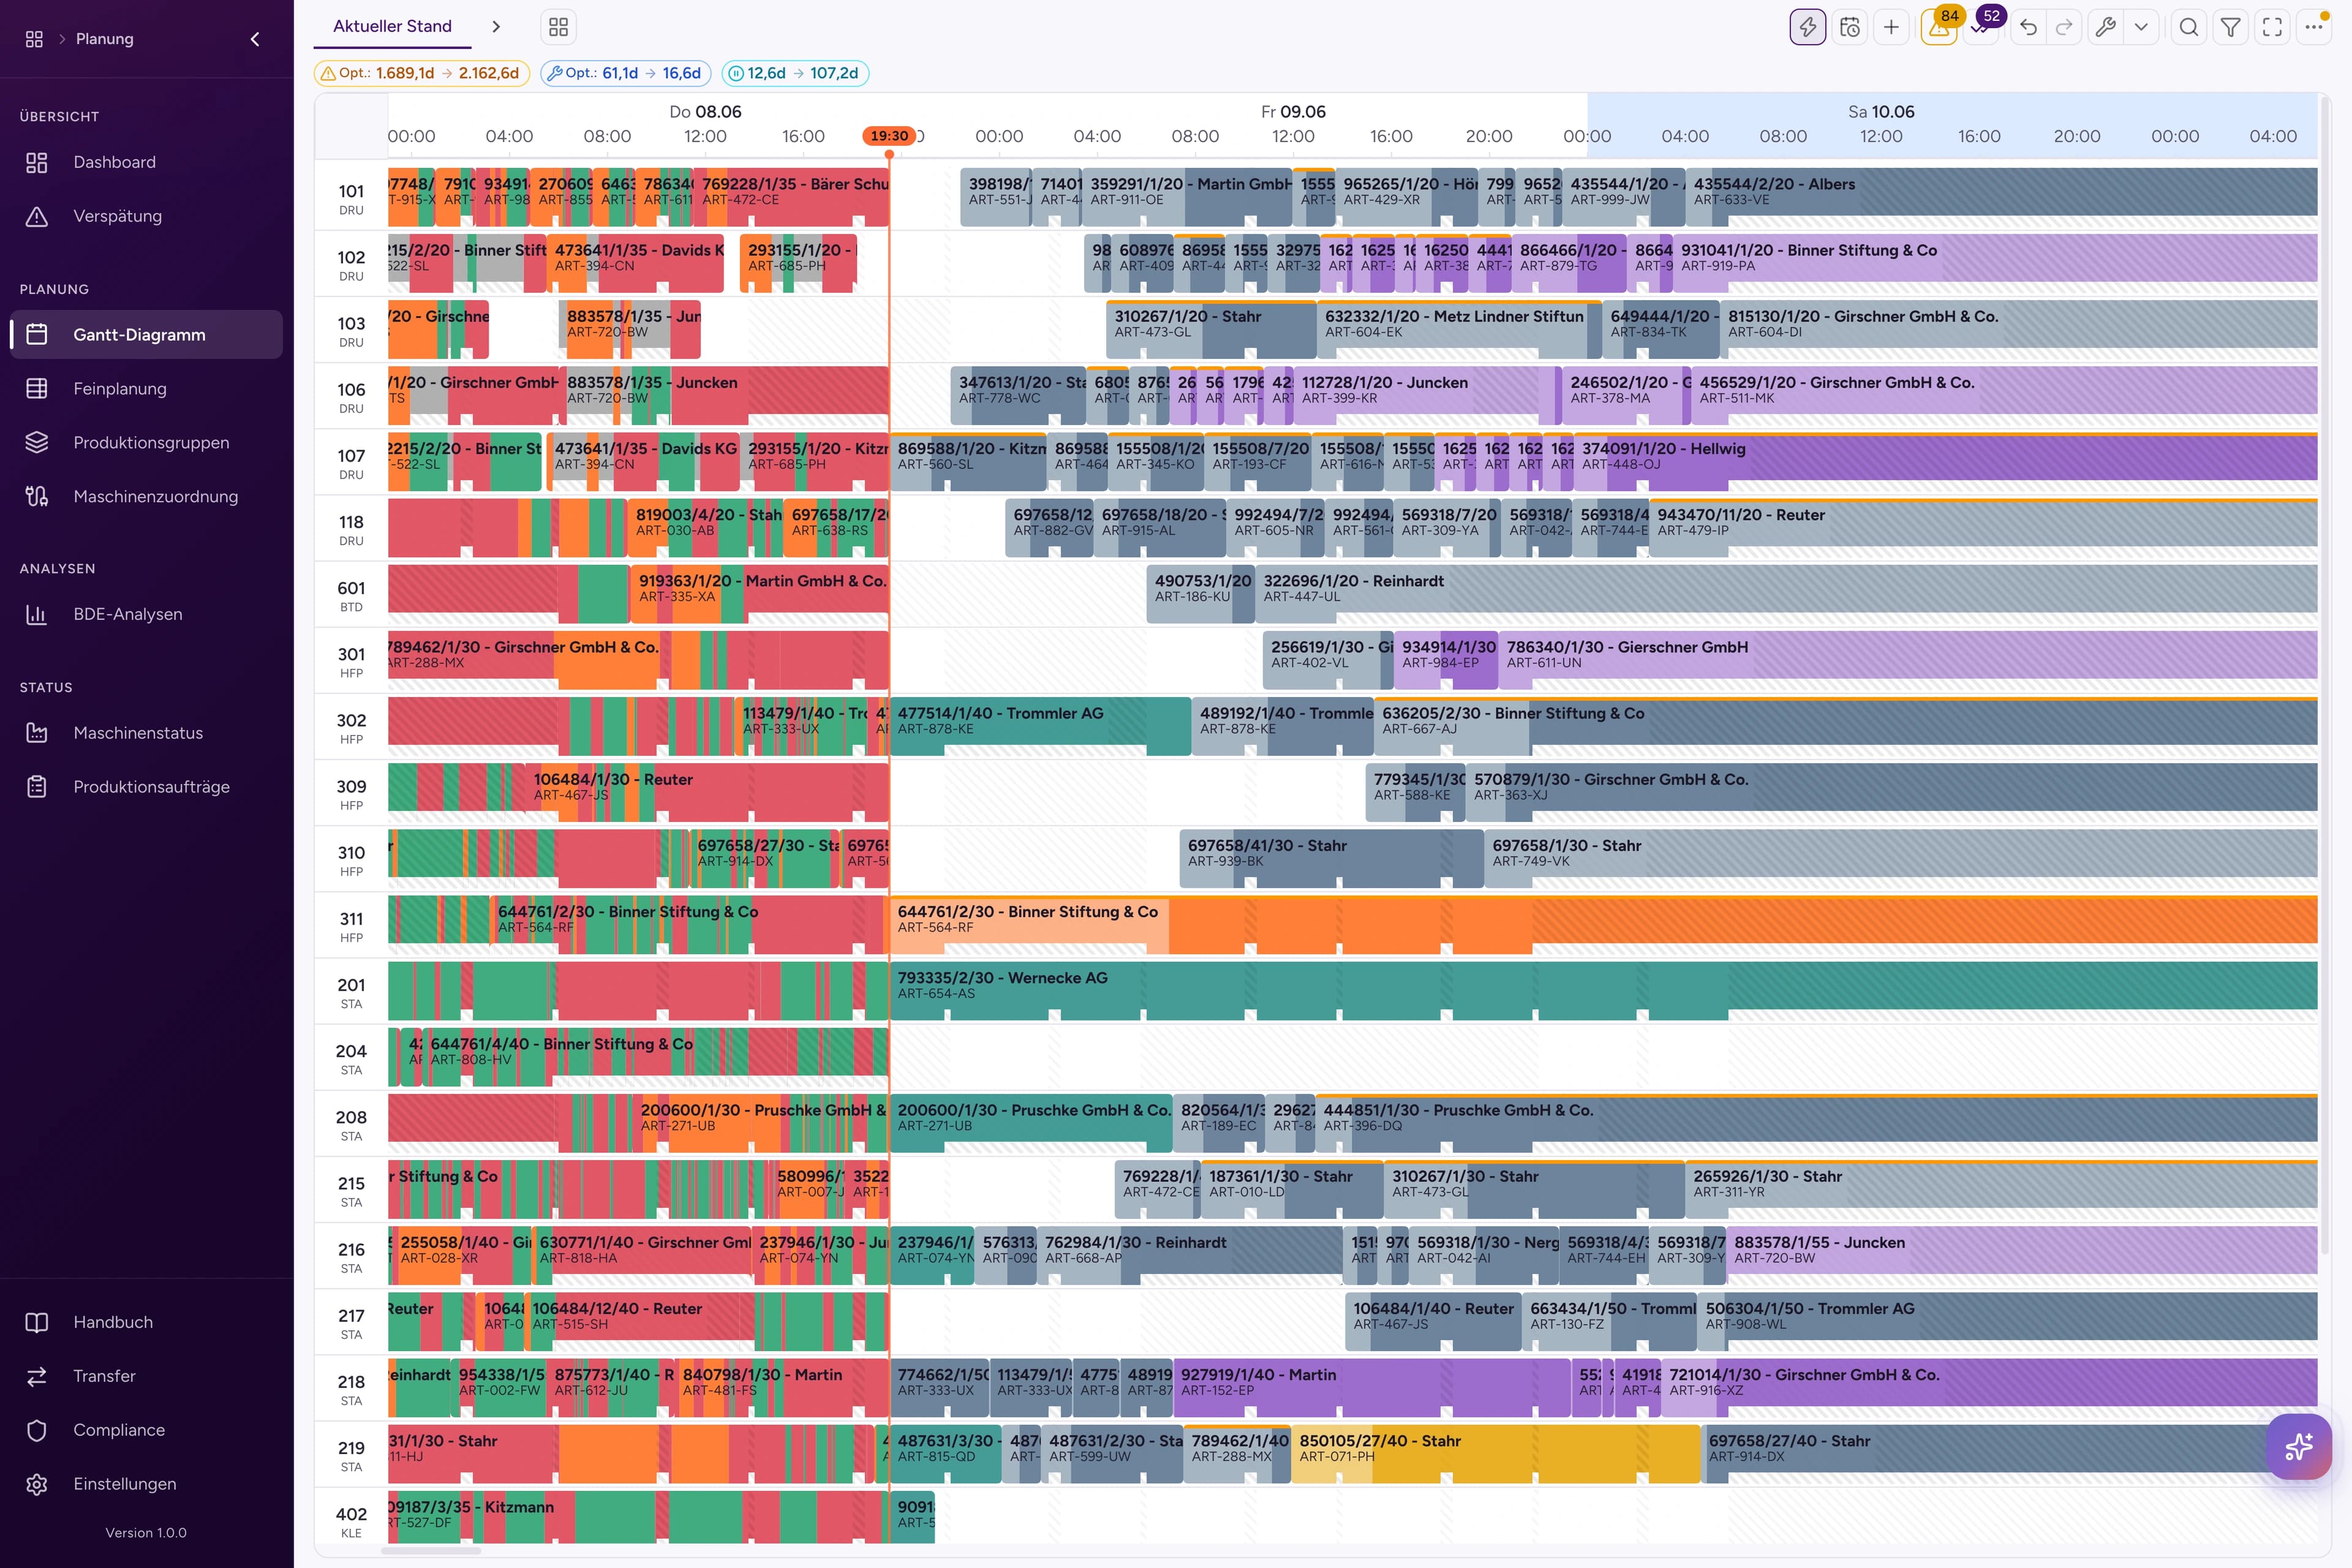Select Gantt-Diagramm in sidebar
This screenshot has width=2352, height=1568.
(146, 334)
